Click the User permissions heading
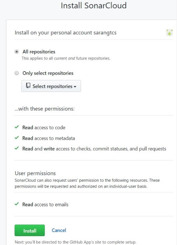177x245 pixels. (x=35, y=173)
